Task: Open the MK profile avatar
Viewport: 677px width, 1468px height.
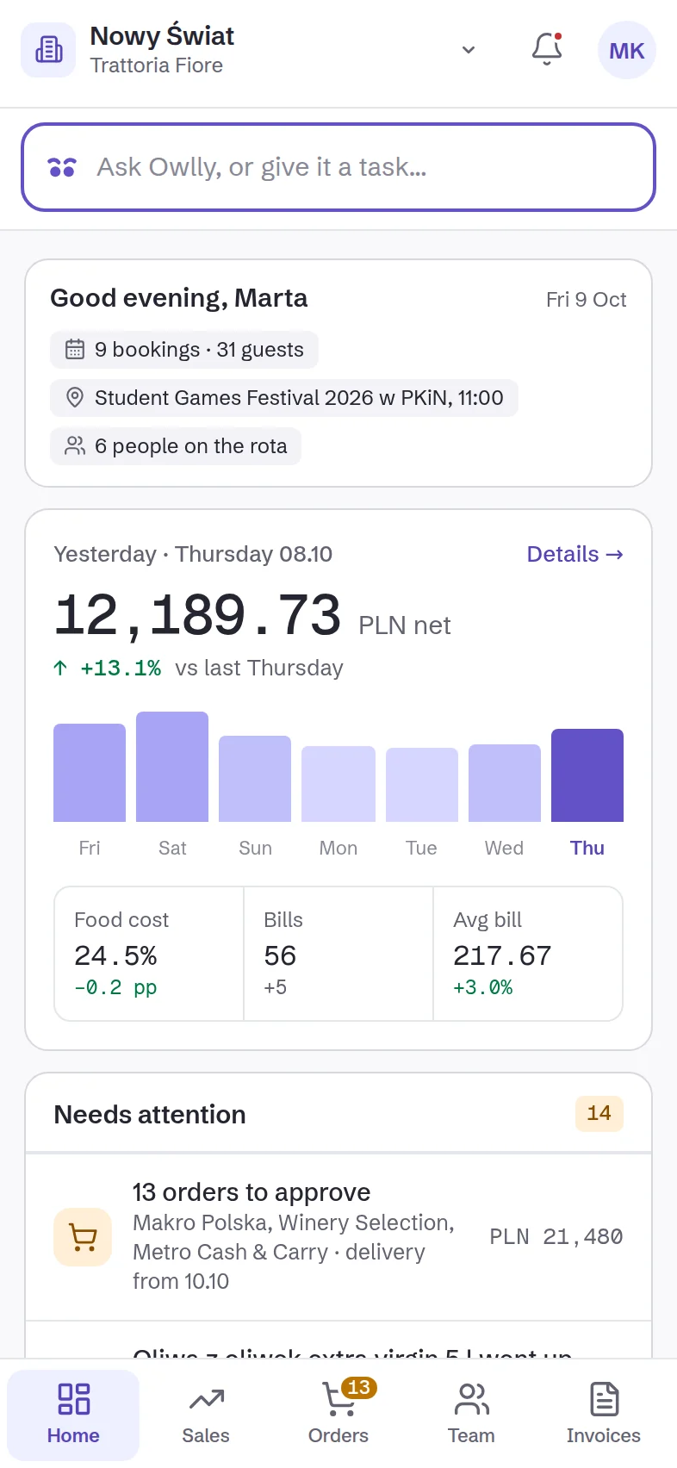Action: pos(627,50)
